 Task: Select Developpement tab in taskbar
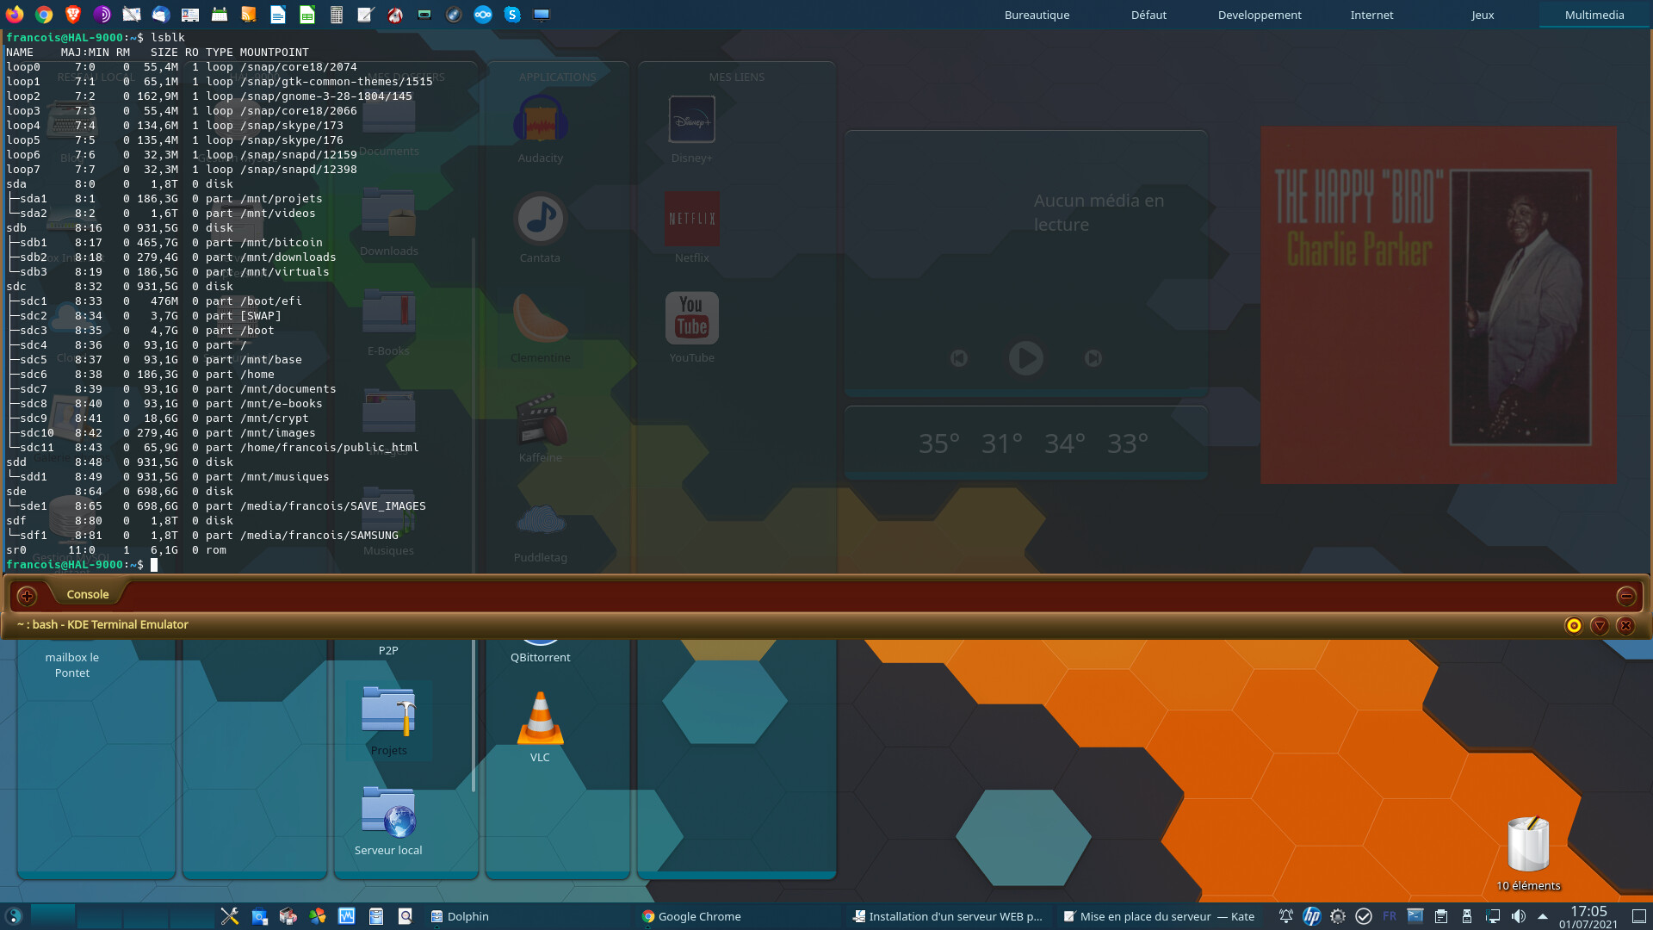tap(1259, 14)
